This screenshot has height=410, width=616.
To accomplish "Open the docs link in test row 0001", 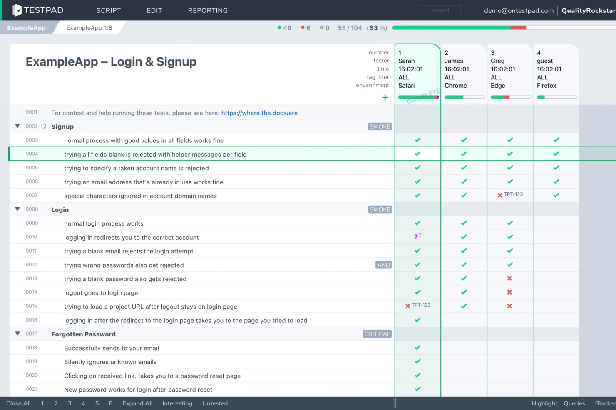I will tap(259, 113).
